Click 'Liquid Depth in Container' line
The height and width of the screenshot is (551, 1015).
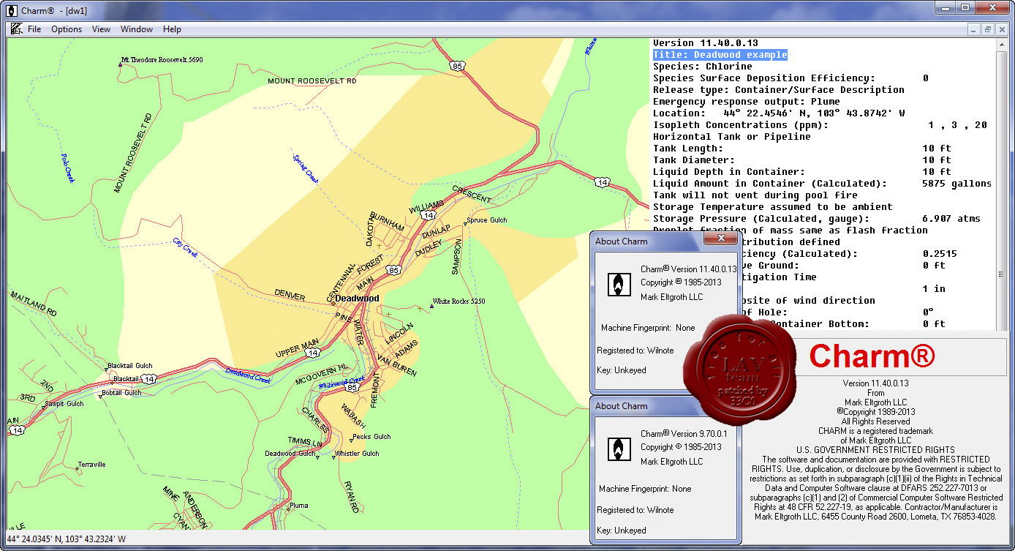[802, 172]
